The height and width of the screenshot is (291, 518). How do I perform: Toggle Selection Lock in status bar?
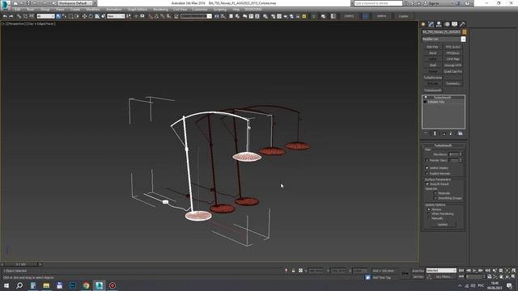tap(293, 271)
